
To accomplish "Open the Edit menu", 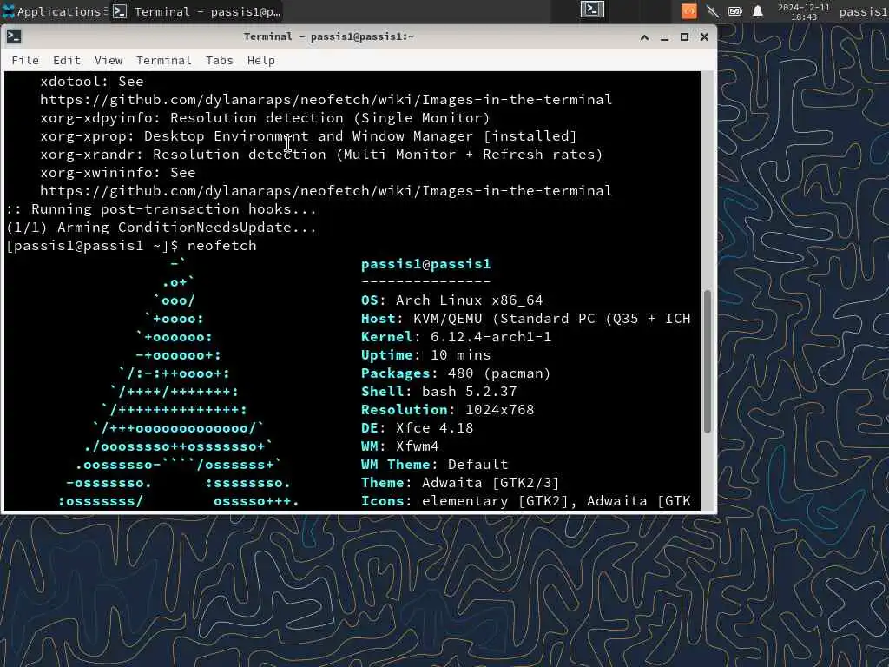I will [66, 60].
